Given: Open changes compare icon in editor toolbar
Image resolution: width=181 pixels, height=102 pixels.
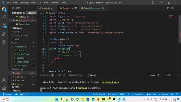Looking at the screenshot, I should click(x=168, y=8).
